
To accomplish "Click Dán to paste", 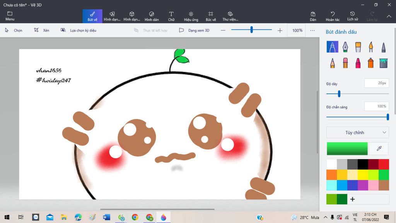I will coord(313,16).
